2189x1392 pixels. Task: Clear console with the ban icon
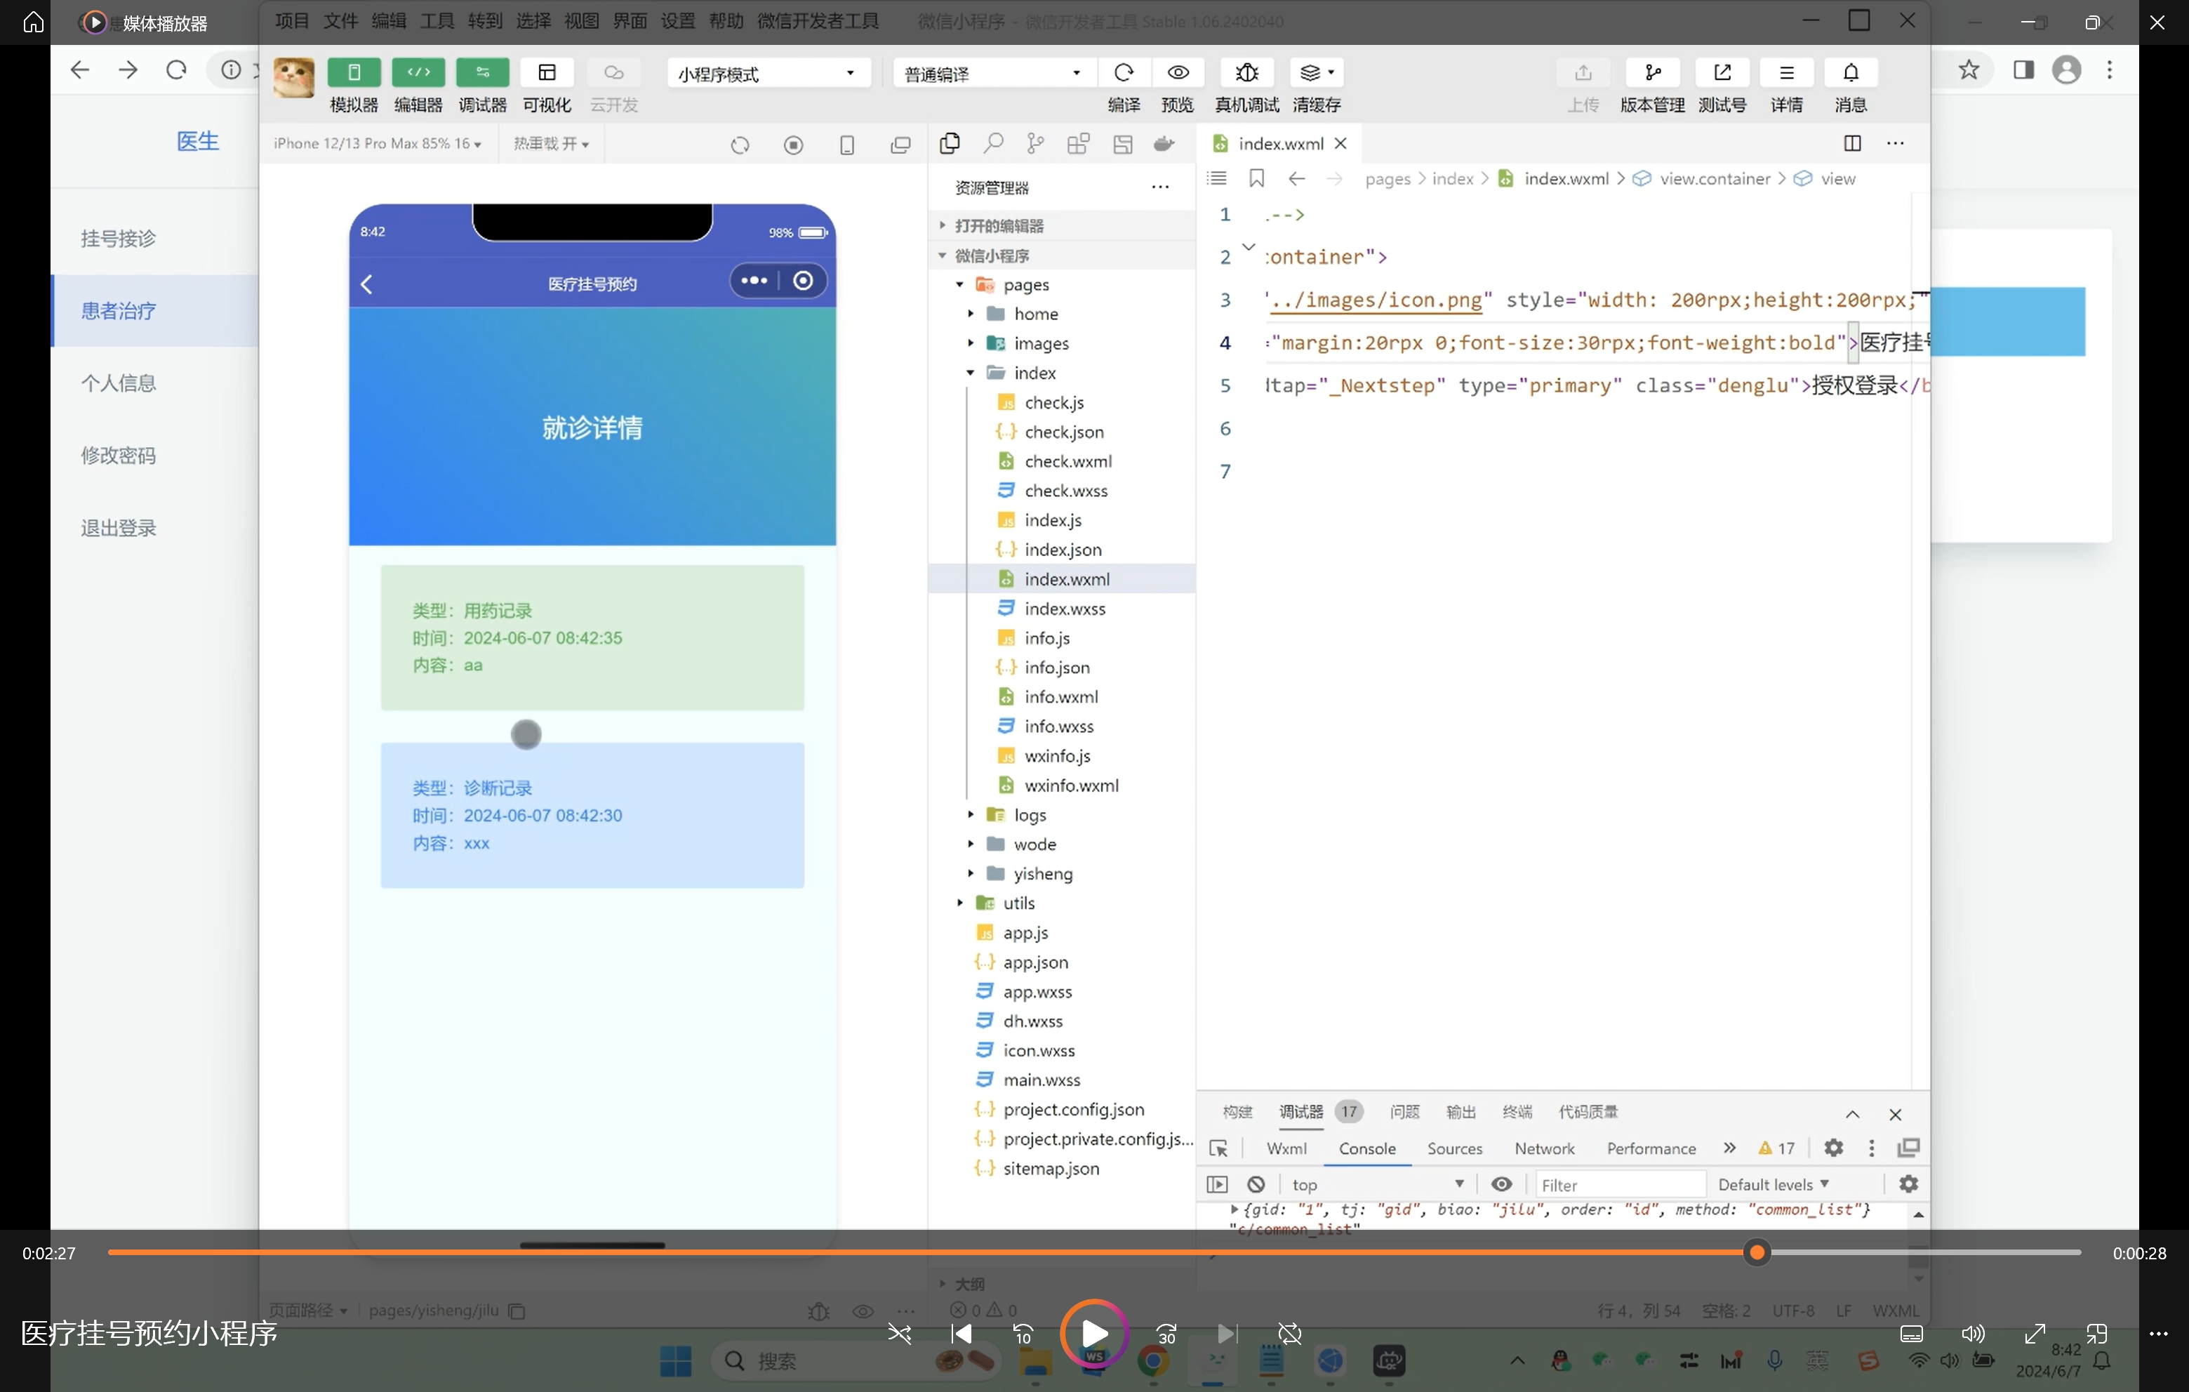click(1256, 1185)
